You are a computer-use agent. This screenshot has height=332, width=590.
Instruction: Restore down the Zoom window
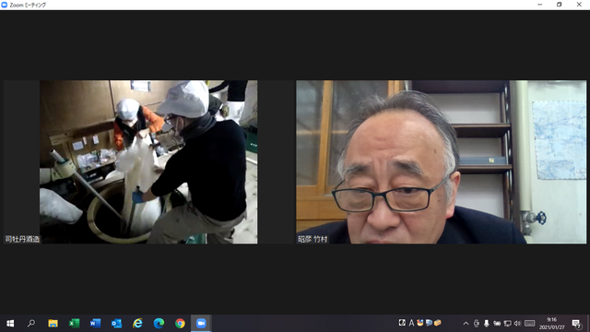click(560, 5)
